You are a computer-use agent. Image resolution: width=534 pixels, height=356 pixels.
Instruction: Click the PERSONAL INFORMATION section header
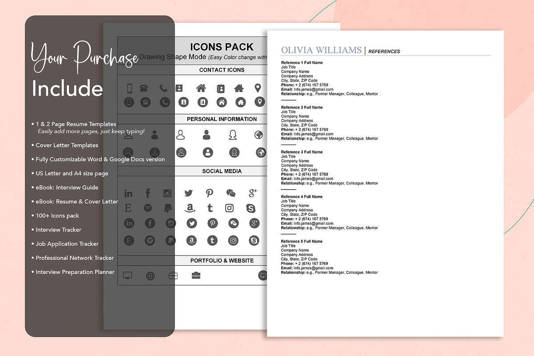click(222, 119)
